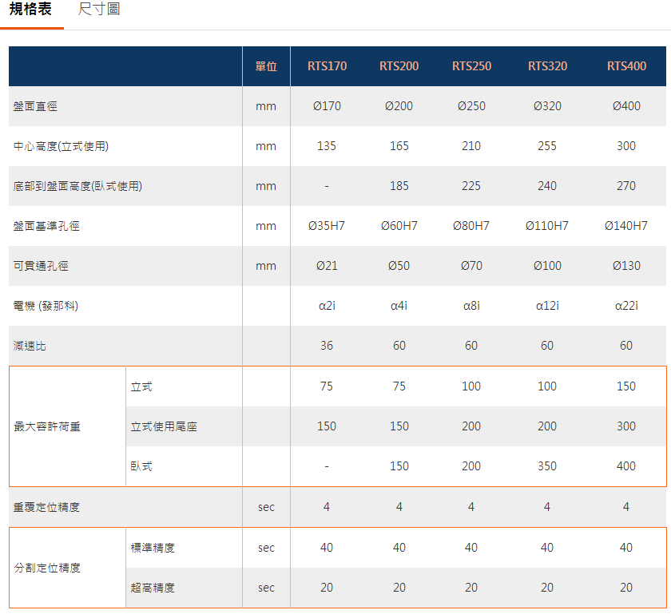The height and width of the screenshot is (614, 671).
Task: Click the RTS170 column header
Action: tap(327, 66)
